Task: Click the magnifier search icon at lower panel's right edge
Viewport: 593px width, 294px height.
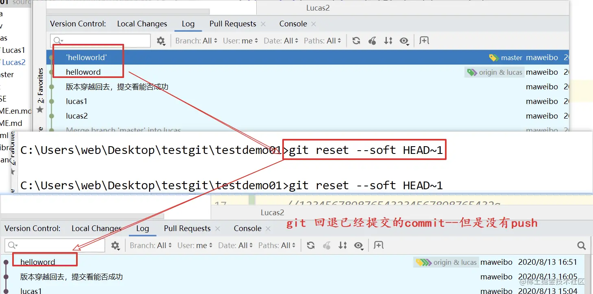Action: 582,245
